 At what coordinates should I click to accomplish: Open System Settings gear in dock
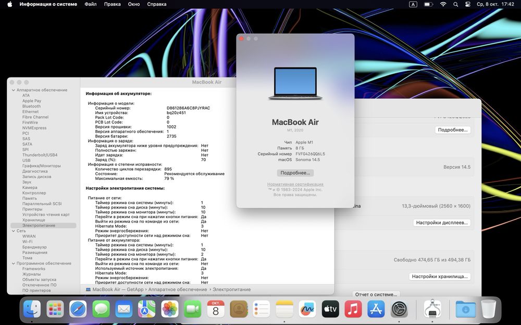point(399,309)
